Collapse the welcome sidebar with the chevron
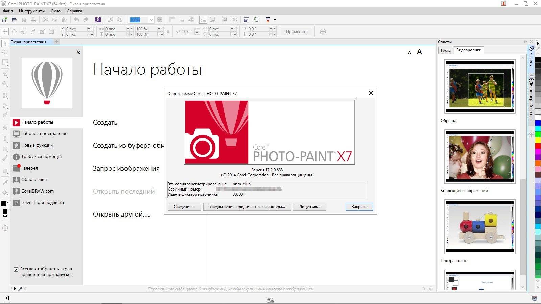 tap(78, 52)
